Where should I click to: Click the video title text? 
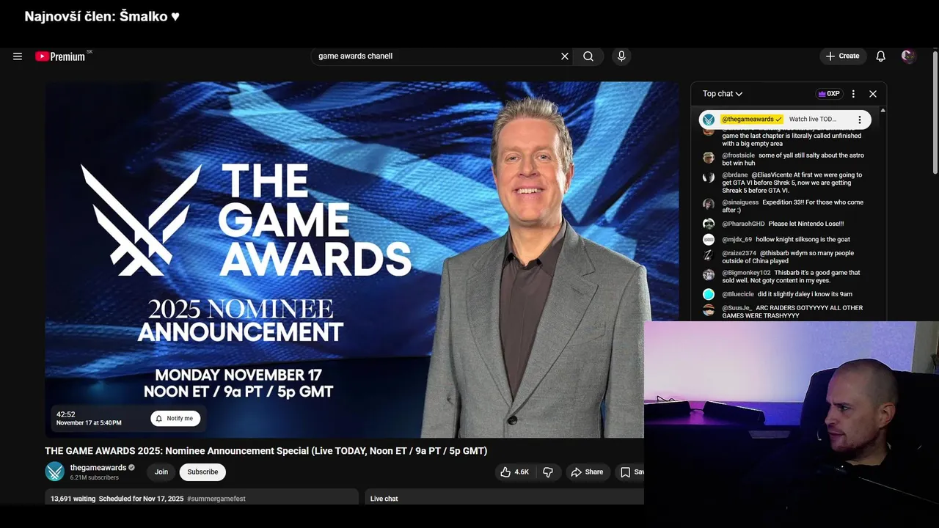[266, 451]
